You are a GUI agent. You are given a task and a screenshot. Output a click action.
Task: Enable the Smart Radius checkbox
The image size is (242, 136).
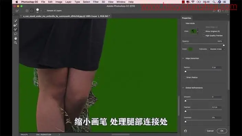(185, 78)
